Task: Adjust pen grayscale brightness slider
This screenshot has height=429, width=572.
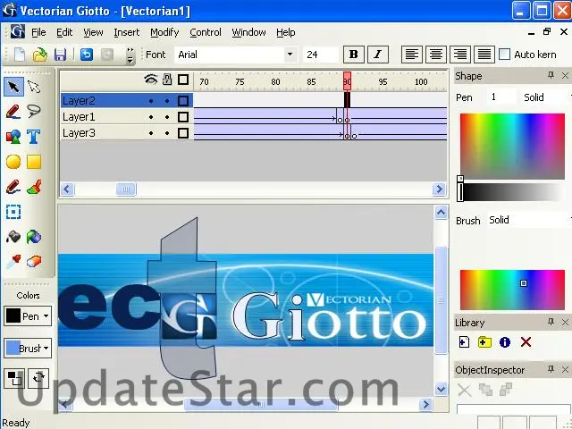Action: pos(460,192)
